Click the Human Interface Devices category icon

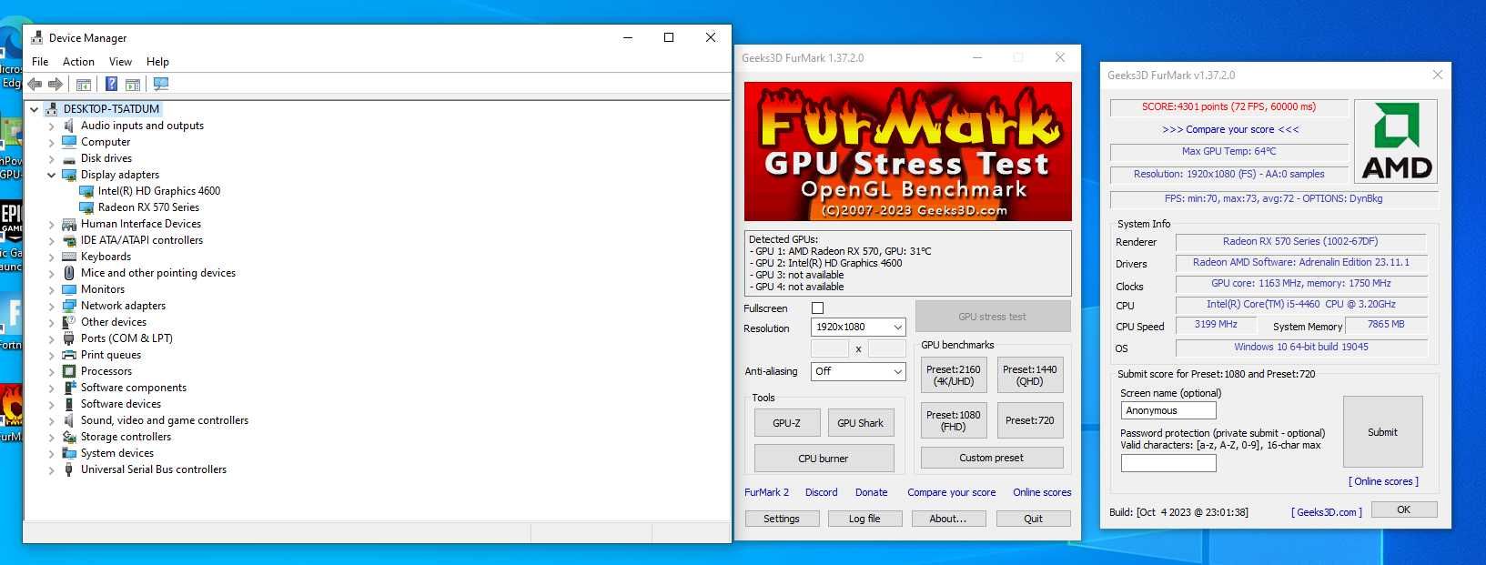(x=69, y=224)
